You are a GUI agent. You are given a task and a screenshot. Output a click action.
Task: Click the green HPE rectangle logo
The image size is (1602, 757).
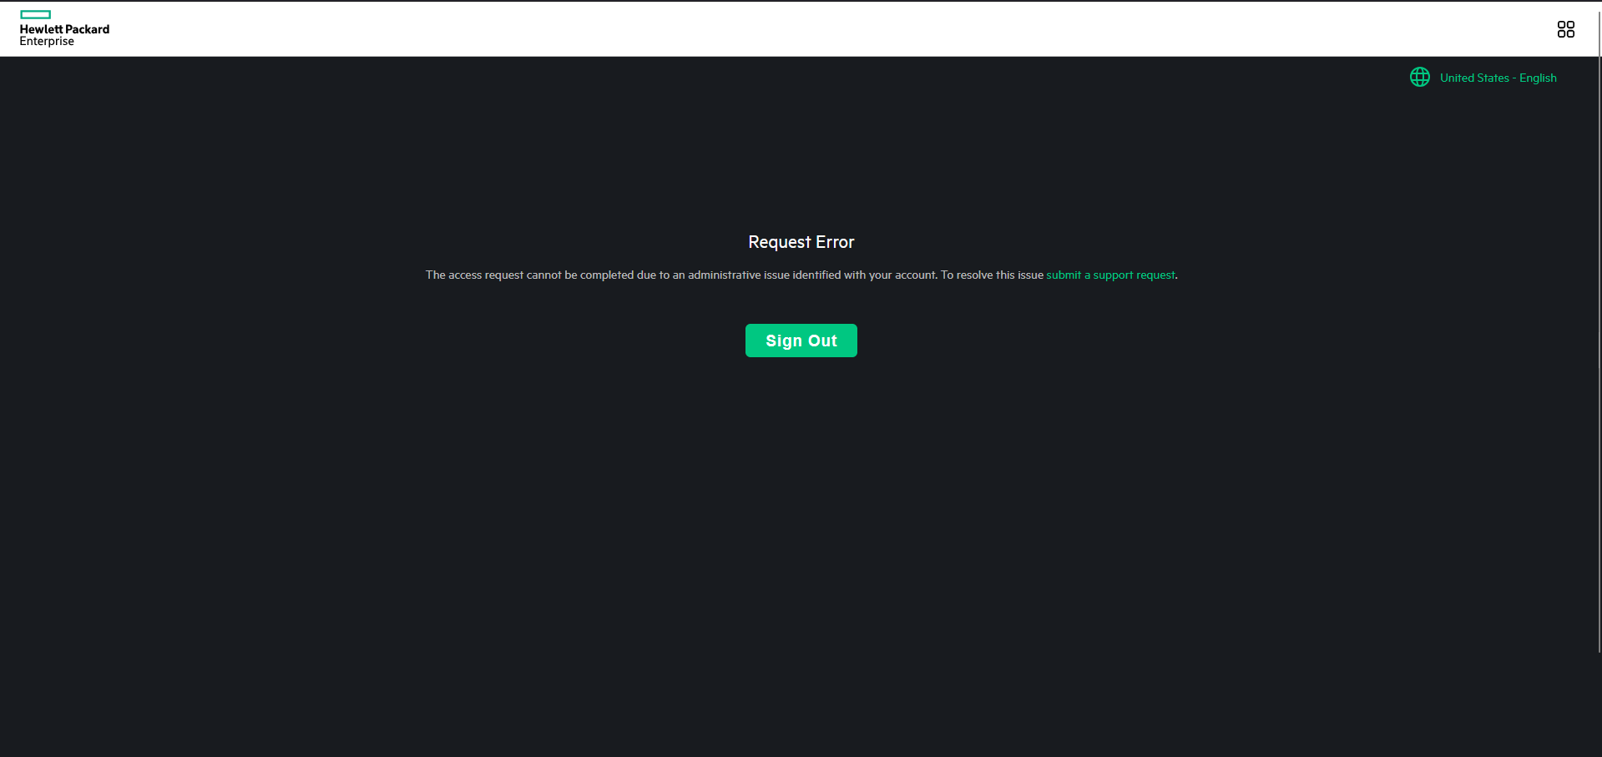[35, 14]
